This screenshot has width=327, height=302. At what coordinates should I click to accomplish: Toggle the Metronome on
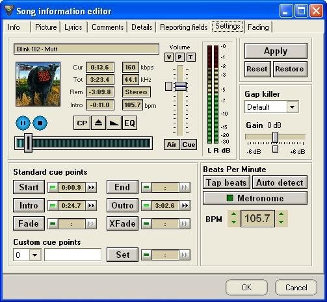coord(255,198)
